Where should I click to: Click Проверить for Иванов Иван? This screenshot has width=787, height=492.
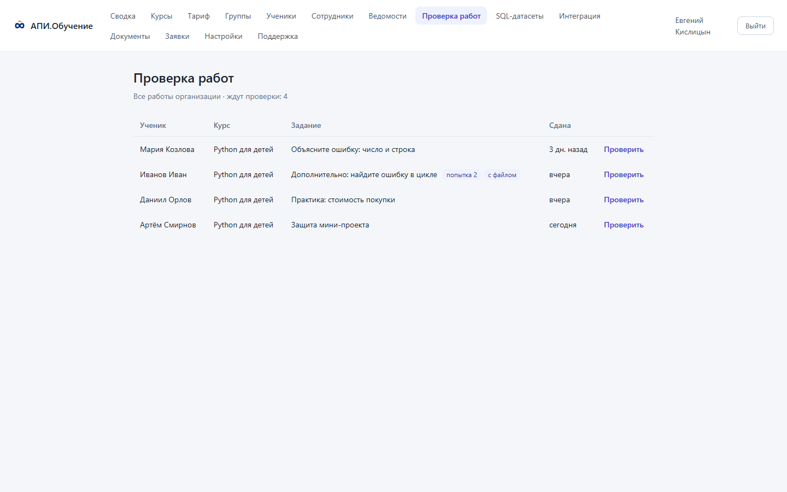[624, 174]
